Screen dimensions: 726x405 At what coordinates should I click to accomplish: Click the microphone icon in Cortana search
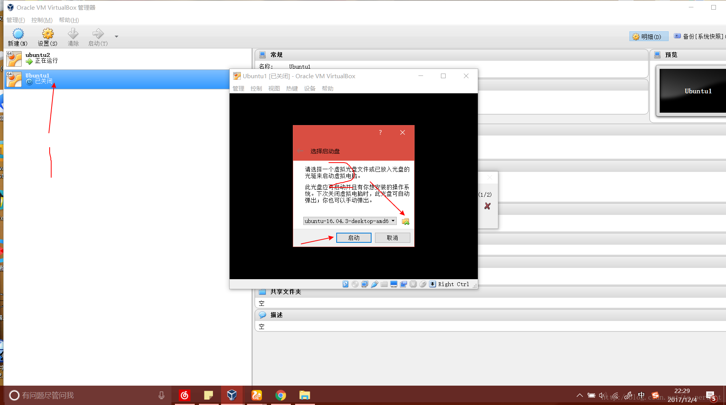(x=161, y=395)
